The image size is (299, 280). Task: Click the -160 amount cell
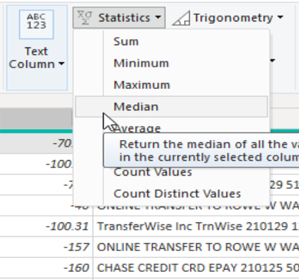point(47,268)
